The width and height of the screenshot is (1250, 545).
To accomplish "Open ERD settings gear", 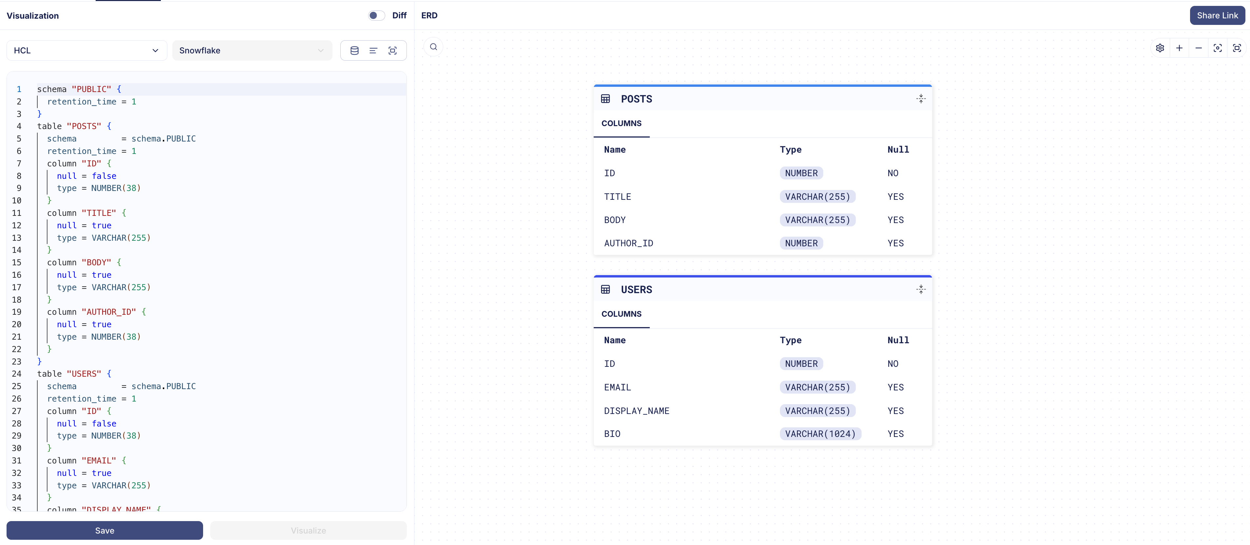I will 1160,48.
